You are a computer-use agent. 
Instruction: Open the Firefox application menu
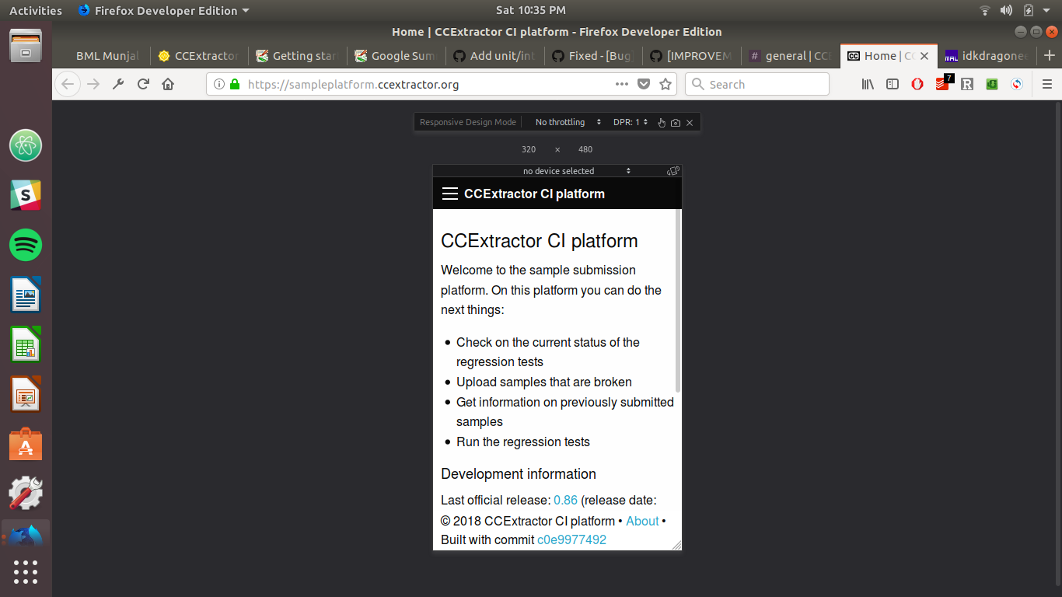[x=1047, y=84]
